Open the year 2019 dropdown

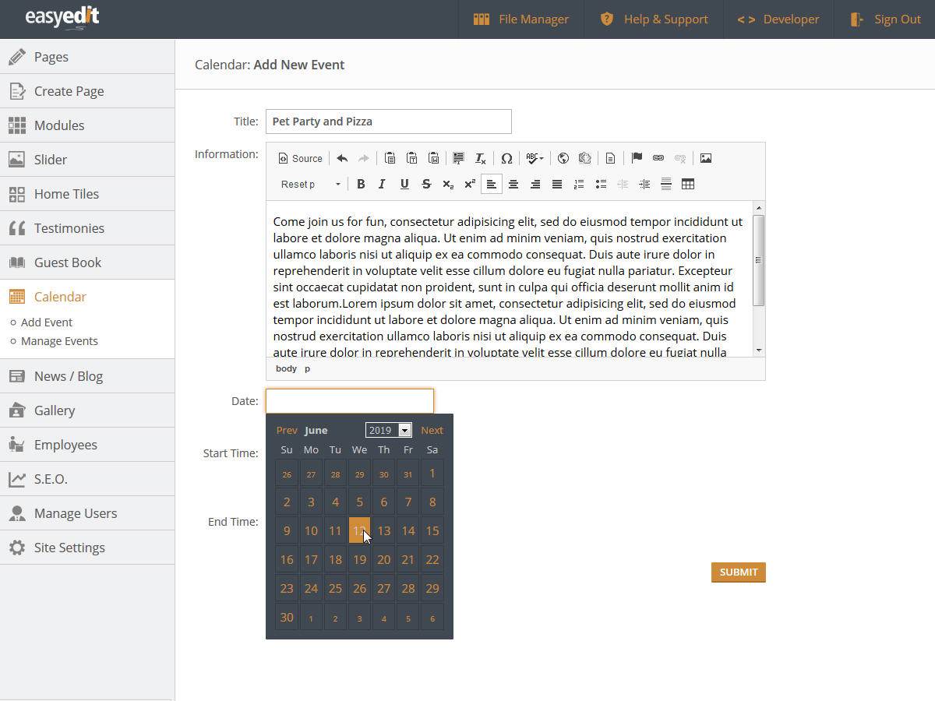pos(389,430)
